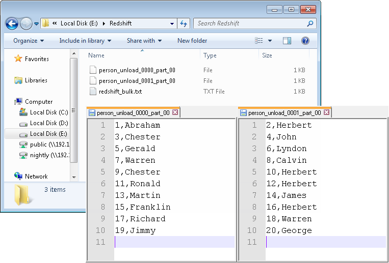Viewport: 389px width, 263px height.
Task: Open the Share with menu
Action: [144, 41]
